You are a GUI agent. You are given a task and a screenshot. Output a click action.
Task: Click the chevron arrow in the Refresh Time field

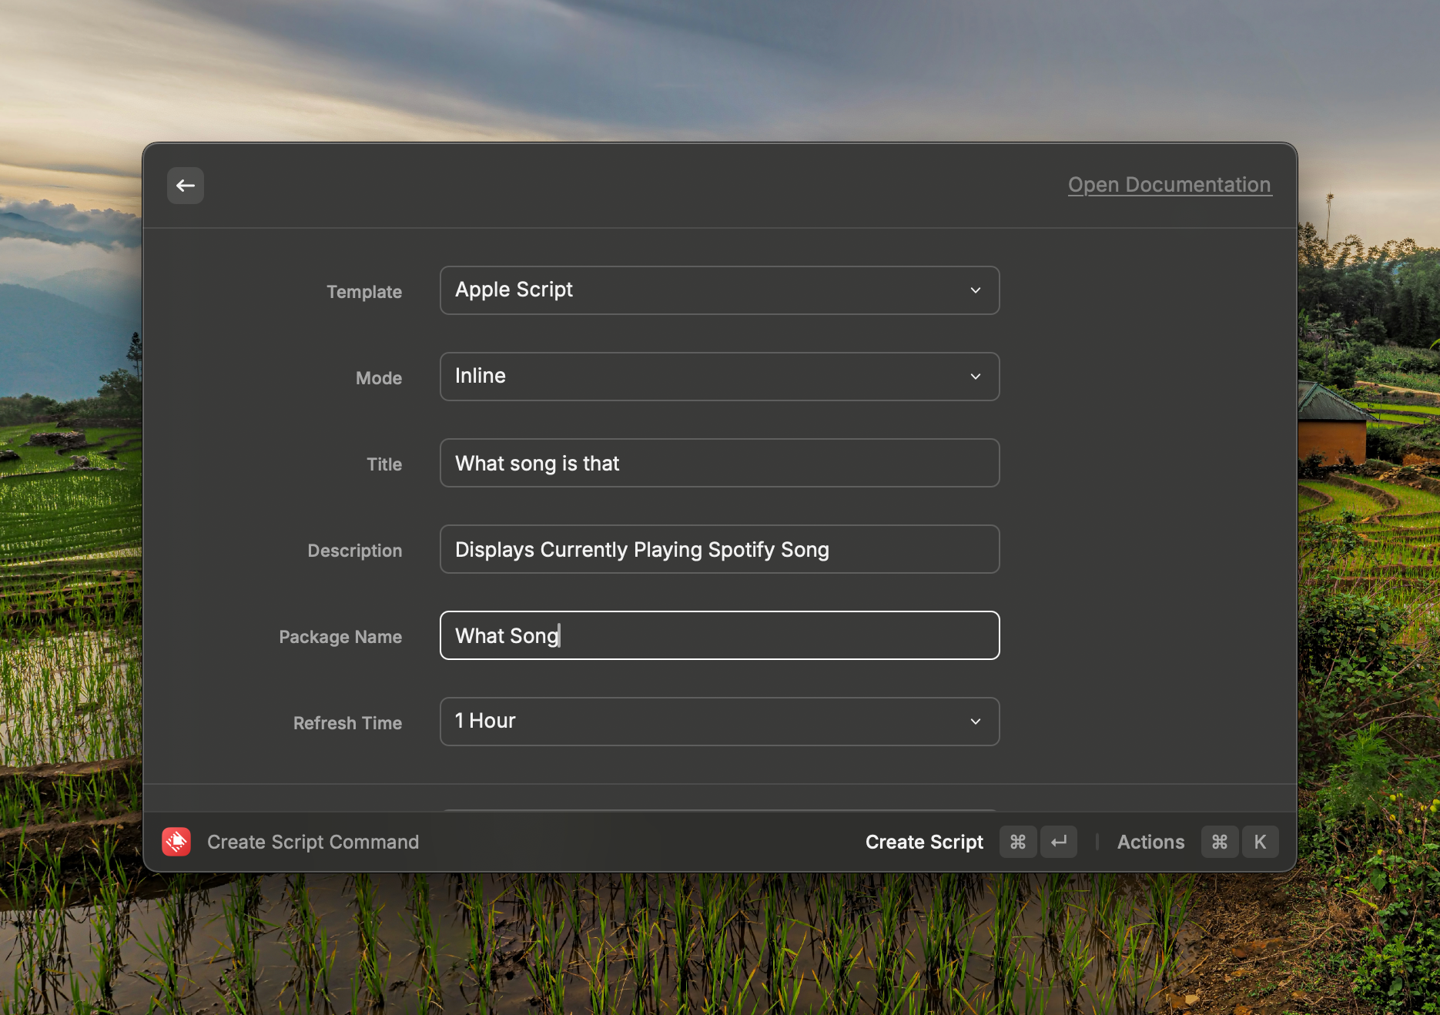(976, 722)
